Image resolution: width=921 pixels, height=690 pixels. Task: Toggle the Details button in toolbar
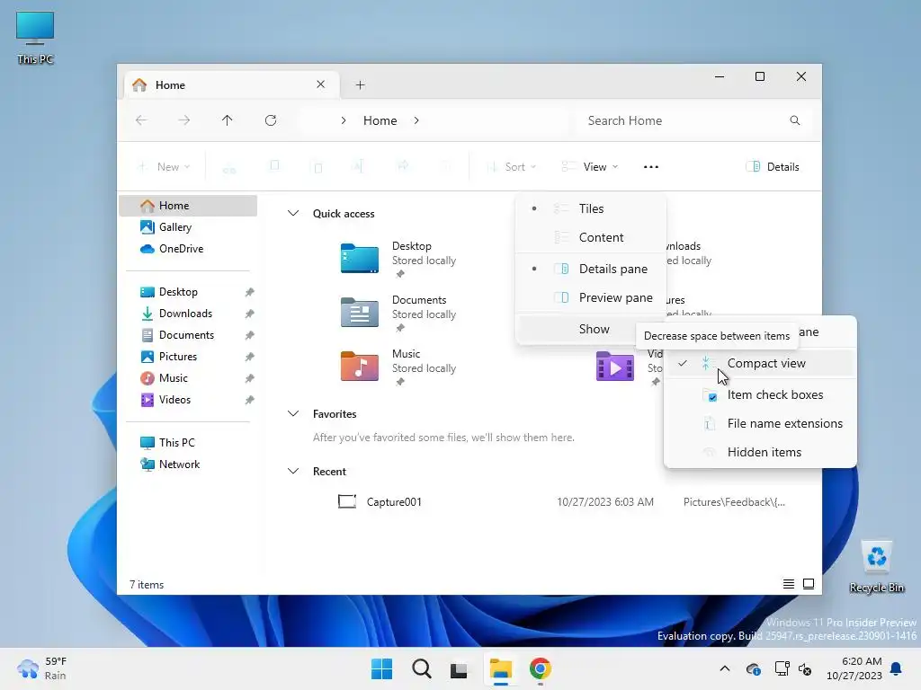[773, 166]
